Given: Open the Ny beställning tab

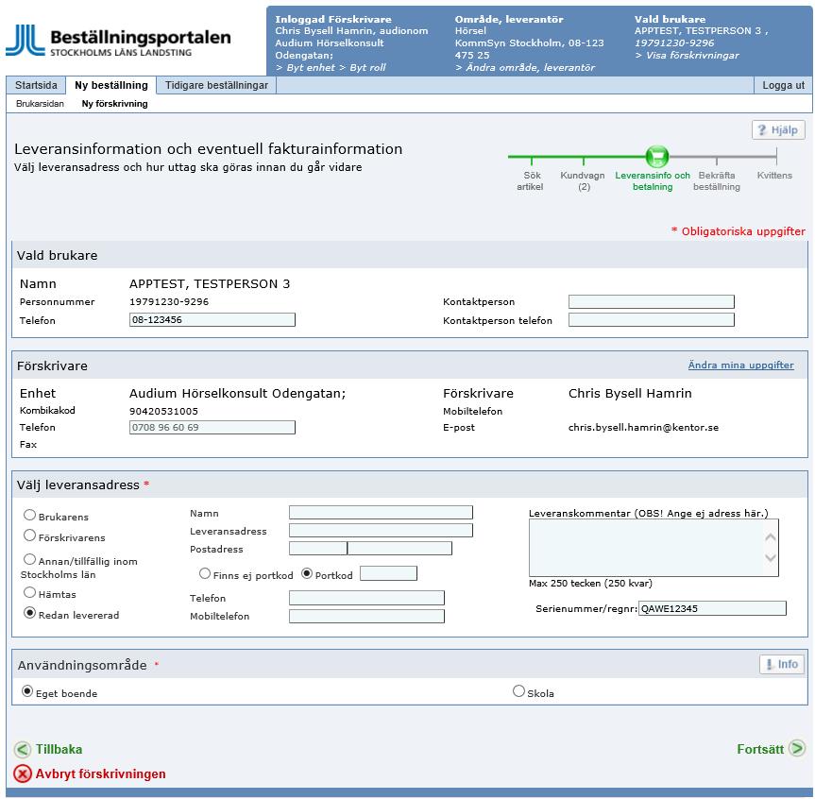Looking at the screenshot, I should 111,85.
